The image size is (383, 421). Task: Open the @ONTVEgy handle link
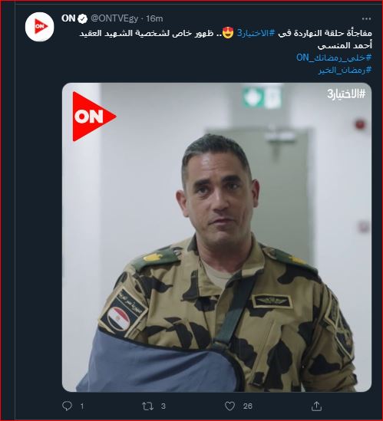tap(114, 18)
